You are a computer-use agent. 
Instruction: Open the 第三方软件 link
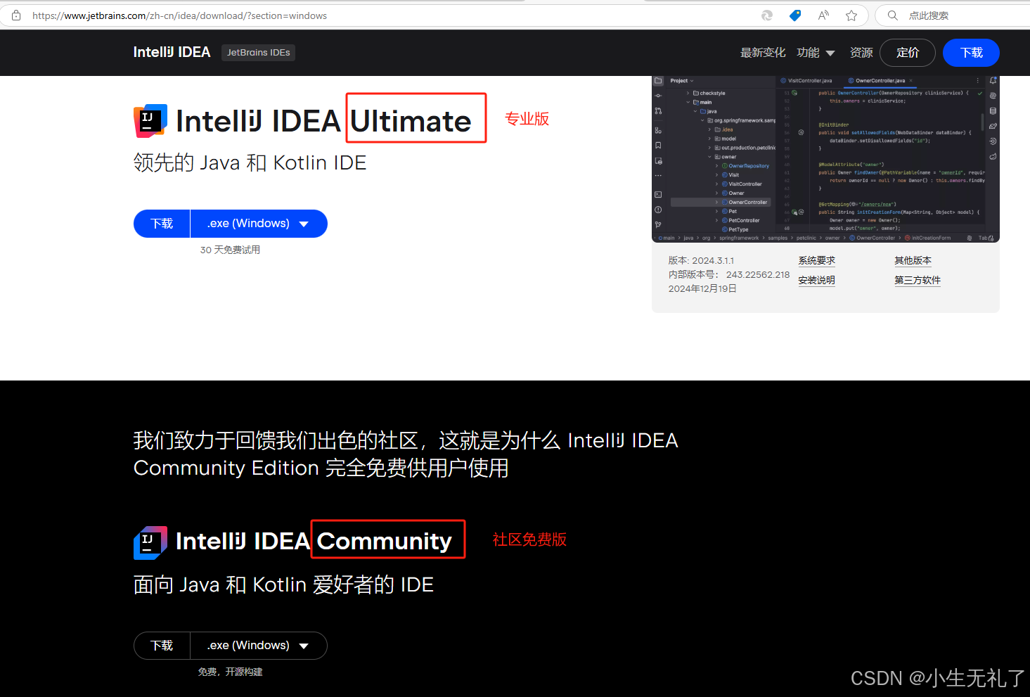click(x=918, y=280)
